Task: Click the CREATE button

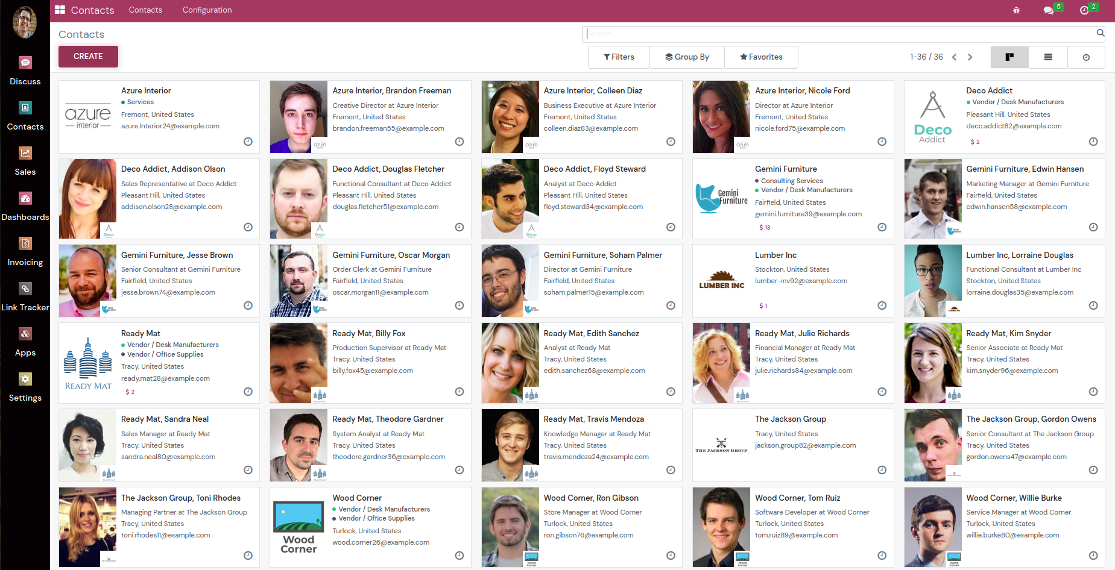Action: pos(88,57)
